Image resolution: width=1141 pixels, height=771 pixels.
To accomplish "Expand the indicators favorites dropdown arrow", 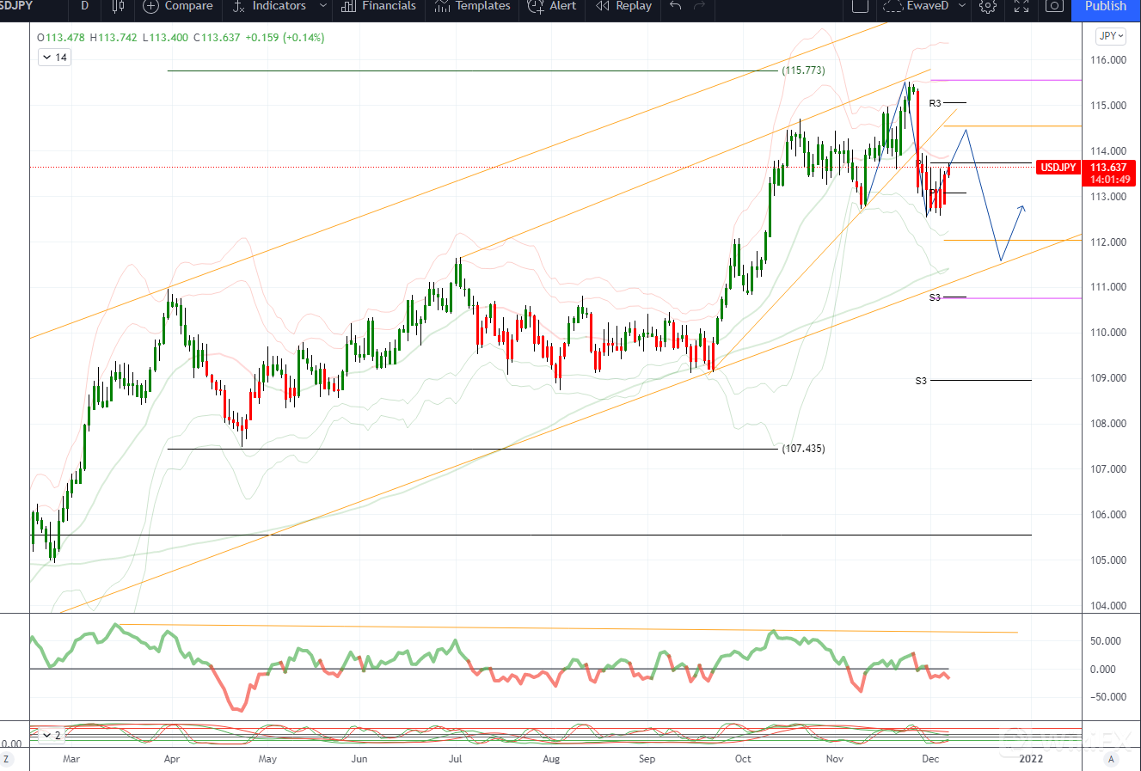I will 323,6.
